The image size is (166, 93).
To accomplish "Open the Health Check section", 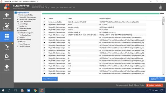I will tap(7, 16).
